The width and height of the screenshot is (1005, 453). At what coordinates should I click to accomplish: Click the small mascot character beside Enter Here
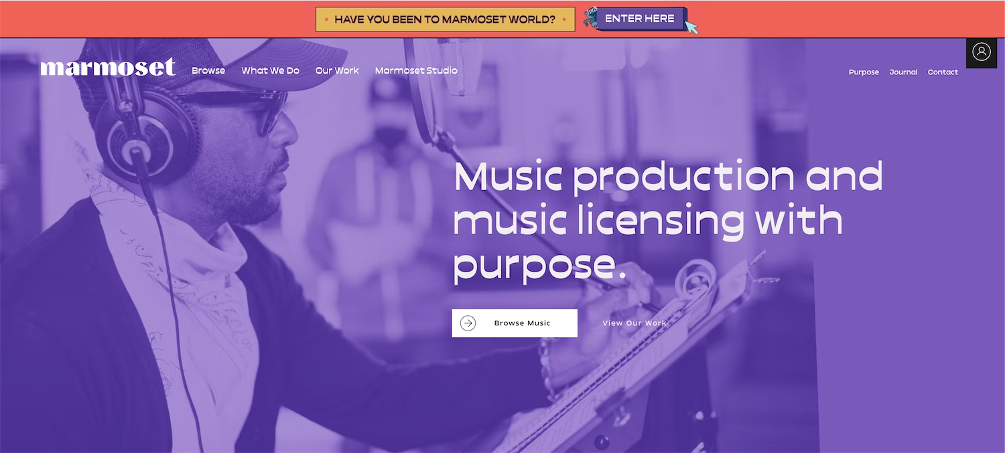pos(590,18)
